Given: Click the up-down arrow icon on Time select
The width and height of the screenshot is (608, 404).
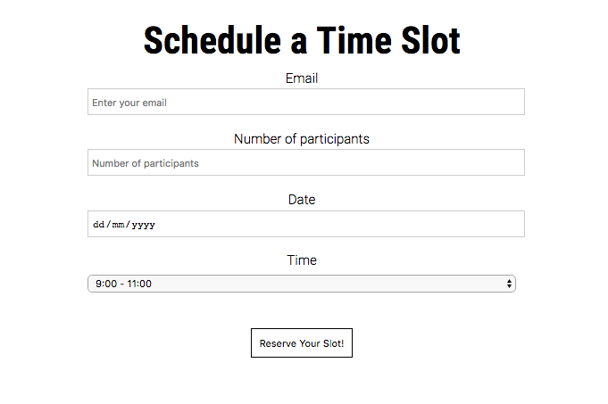Looking at the screenshot, I should tap(509, 284).
